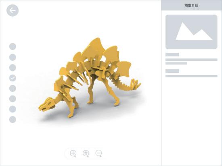Viewport: 222px width, 166px height.
Task: Click the back arrow button
Action: point(13,10)
